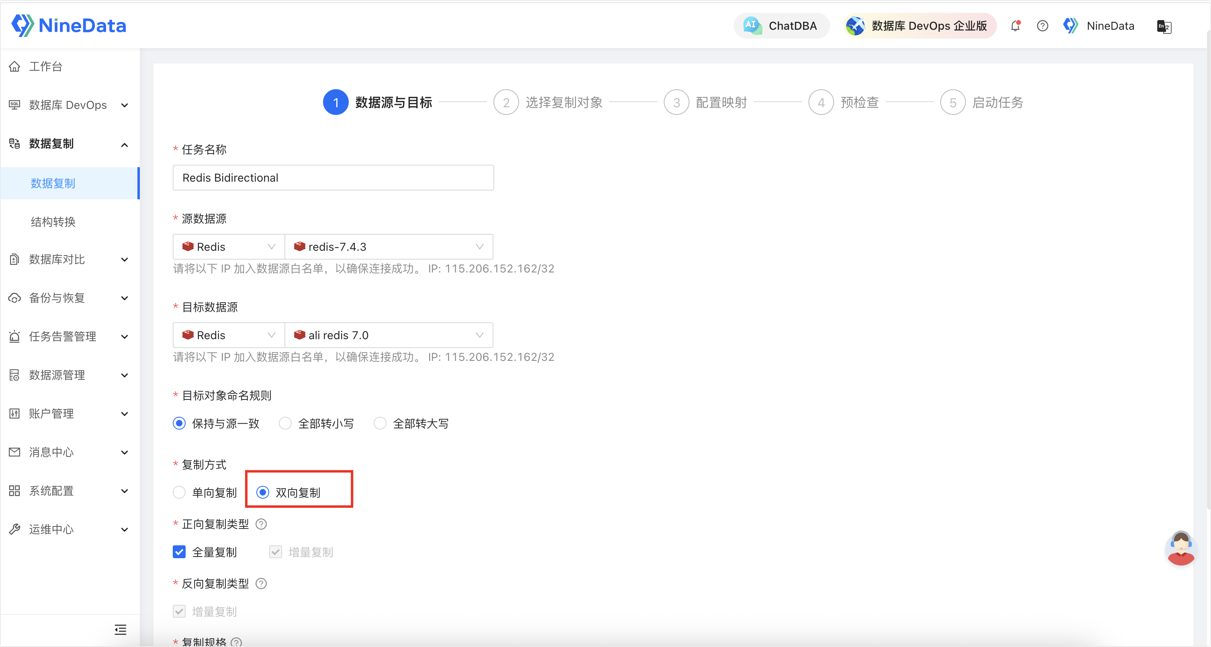Open the redis-7.4.3 source datasource dropdown
Viewport: 1211px width, 647px height.
pos(389,247)
